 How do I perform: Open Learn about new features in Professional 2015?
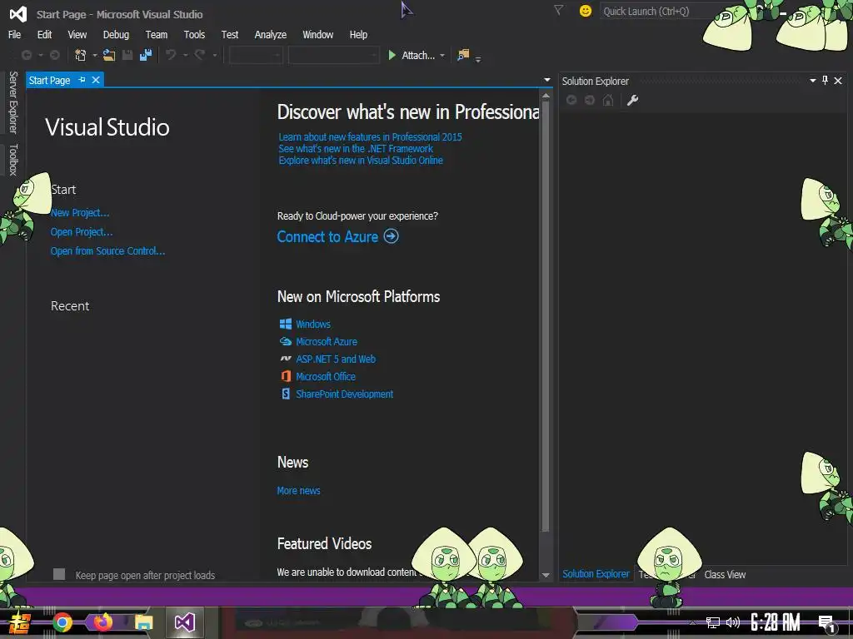tap(371, 137)
